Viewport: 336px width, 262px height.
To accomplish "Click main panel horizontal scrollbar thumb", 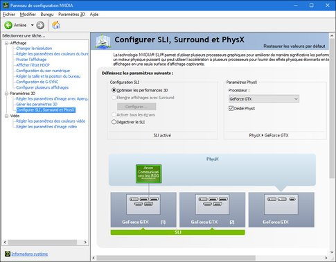I will (x=176, y=258).
